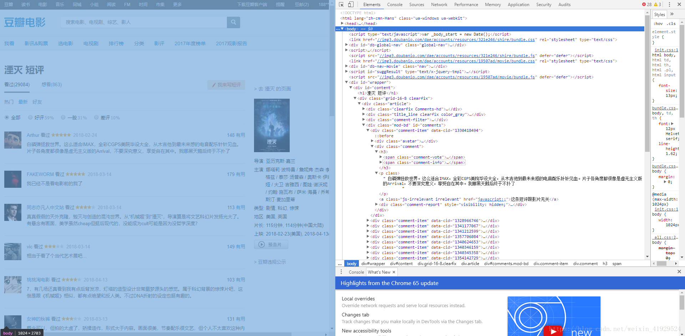This screenshot has width=685, height=336.
Task: Open the drawer three-dot menu
Action: [341, 272]
